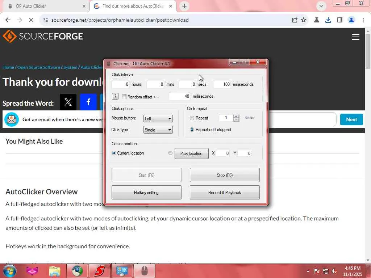Click the Stop (F6) button
Screen dimensions: 371x278
[225, 175]
